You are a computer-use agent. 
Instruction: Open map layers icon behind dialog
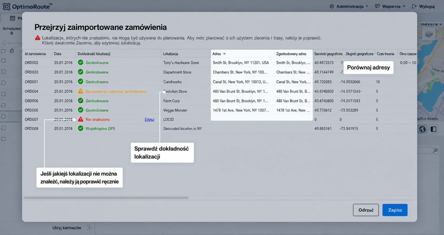[x=429, y=34]
